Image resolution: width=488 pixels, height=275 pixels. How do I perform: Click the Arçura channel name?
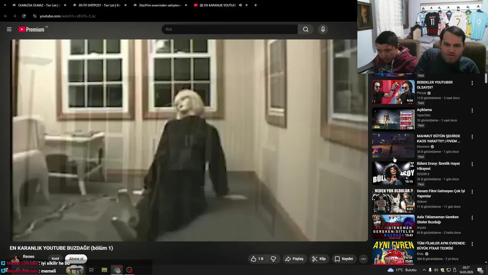point(421,228)
